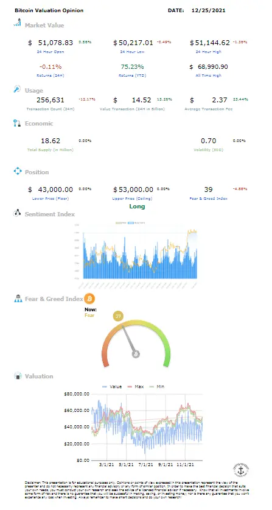The width and height of the screenshot is (272, 510).
Task: Click the Position heading
Action: (37, 172)
